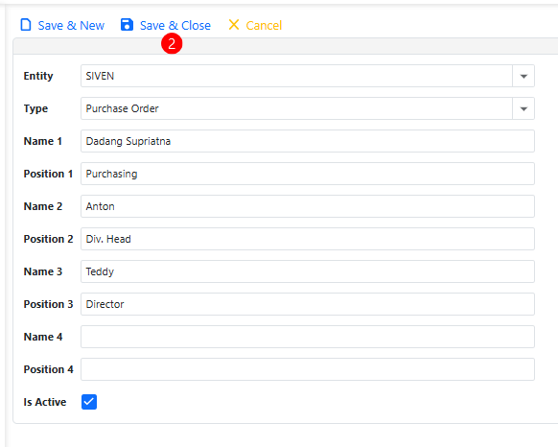Click the Name 1 field with Dadang Supriatna

pos(308,141)
